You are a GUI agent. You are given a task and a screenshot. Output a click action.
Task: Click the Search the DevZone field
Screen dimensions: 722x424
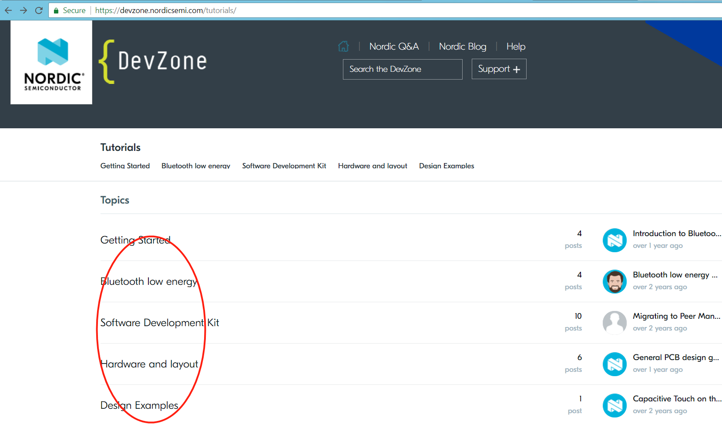[x=403, y=69]
